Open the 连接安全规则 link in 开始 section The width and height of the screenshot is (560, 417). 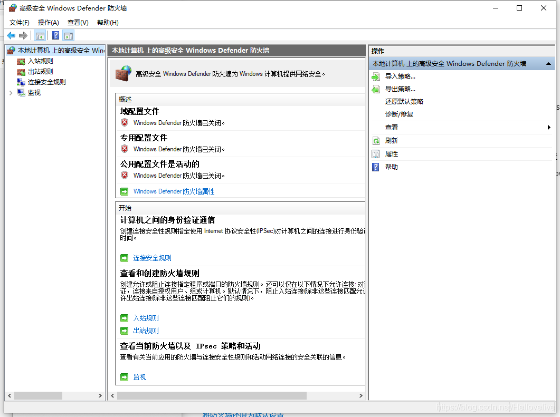click(x=152, y=258)
